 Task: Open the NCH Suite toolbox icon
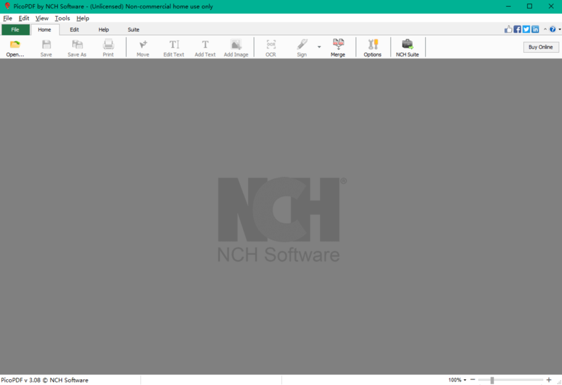[x=408, y=45]
